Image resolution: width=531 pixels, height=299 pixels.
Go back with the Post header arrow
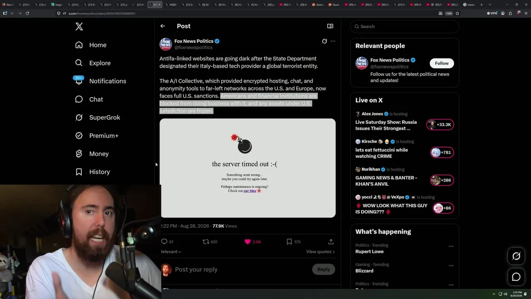(163, 26)
